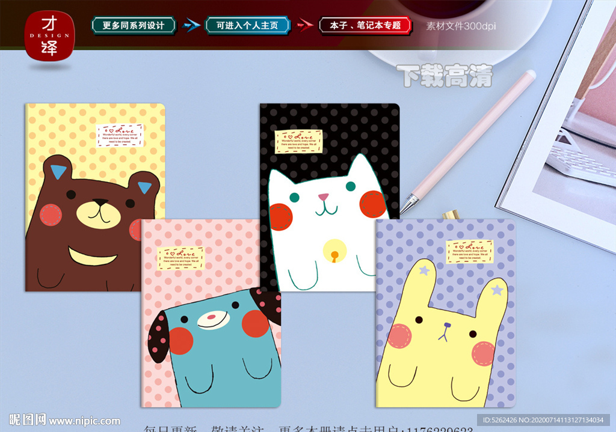Click the Love label on the bear cover

(120, 135)
